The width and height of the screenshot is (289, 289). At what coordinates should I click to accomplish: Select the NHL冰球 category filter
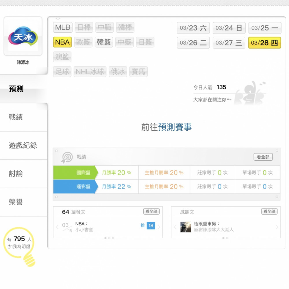[90, 71]
